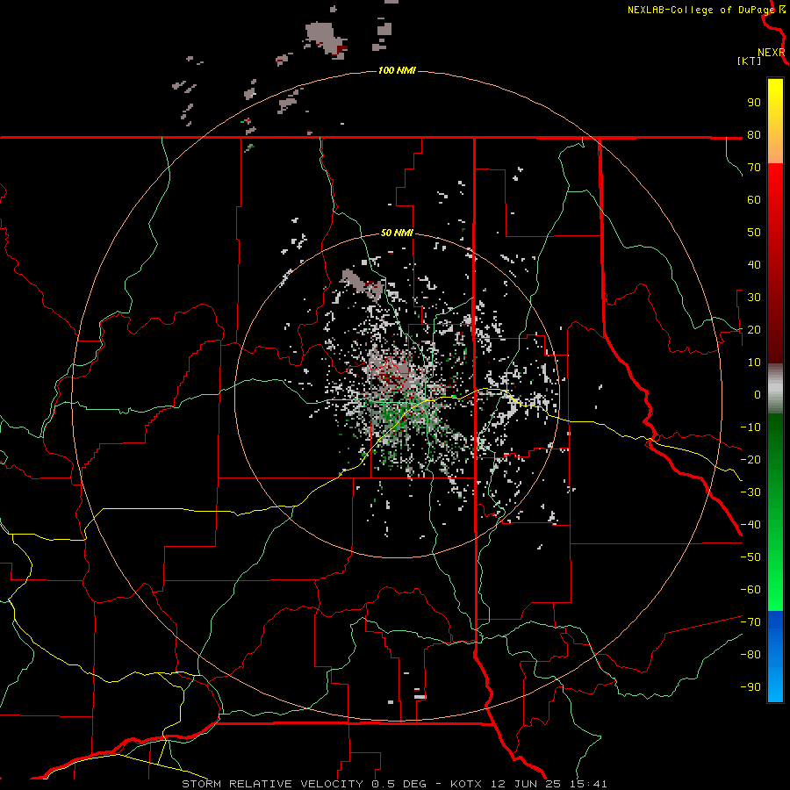
Task: Click the 40 value on velocity scale
Action: (754, 264)
